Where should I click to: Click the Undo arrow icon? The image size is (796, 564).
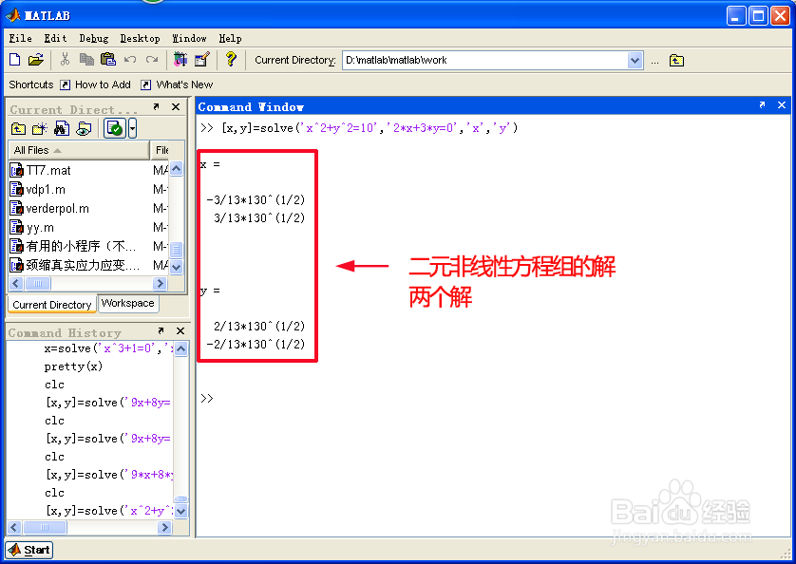tap(130, 60)
